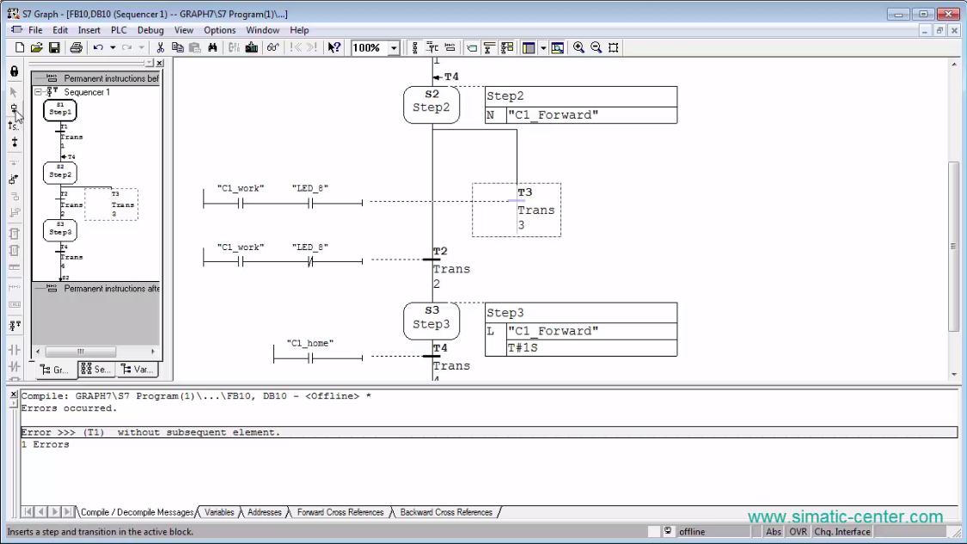
Task: Click editor vertical scrollbar down arrow
Action: point(954,374)
